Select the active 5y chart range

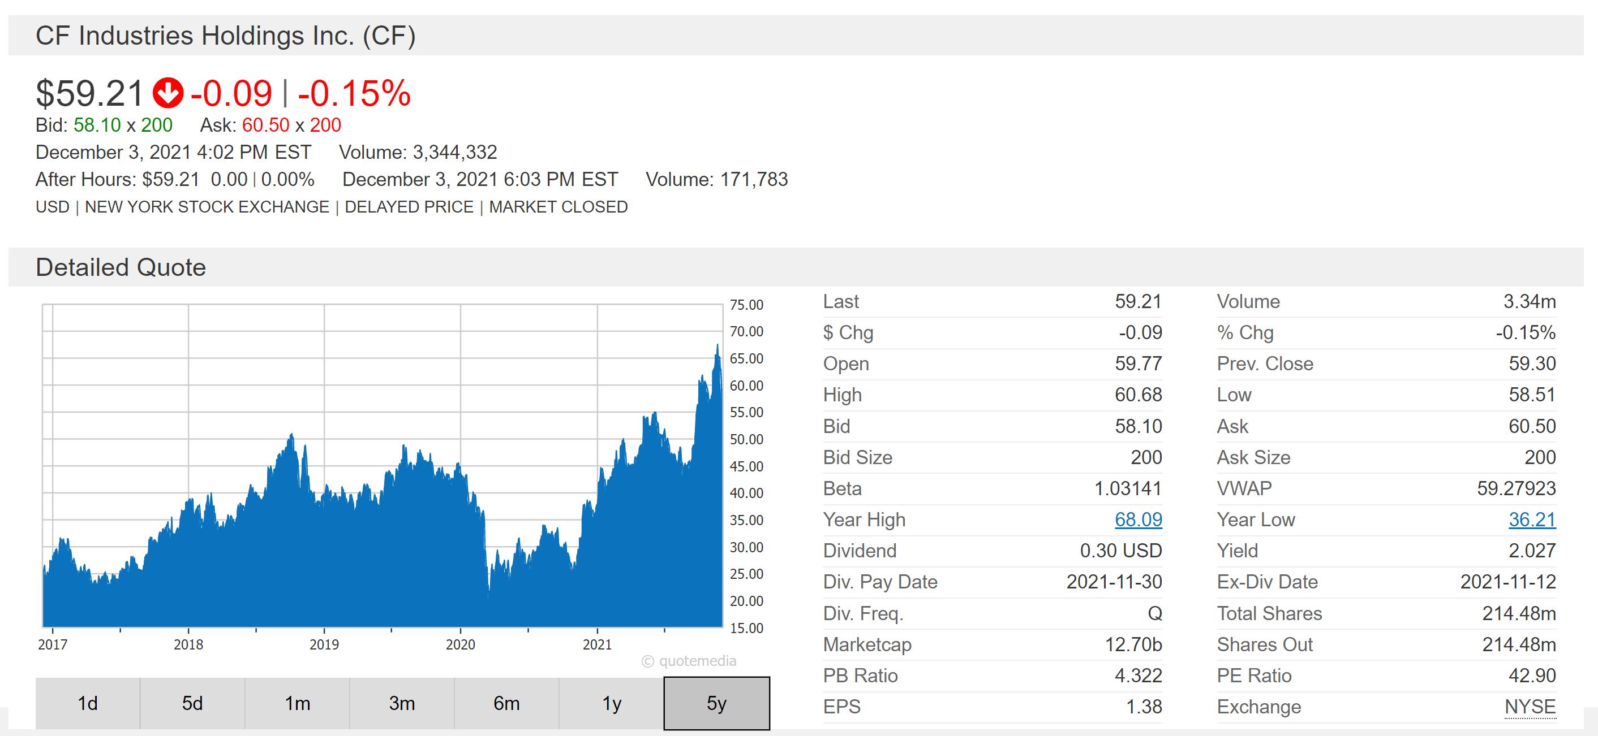click(x=716, y=703)
